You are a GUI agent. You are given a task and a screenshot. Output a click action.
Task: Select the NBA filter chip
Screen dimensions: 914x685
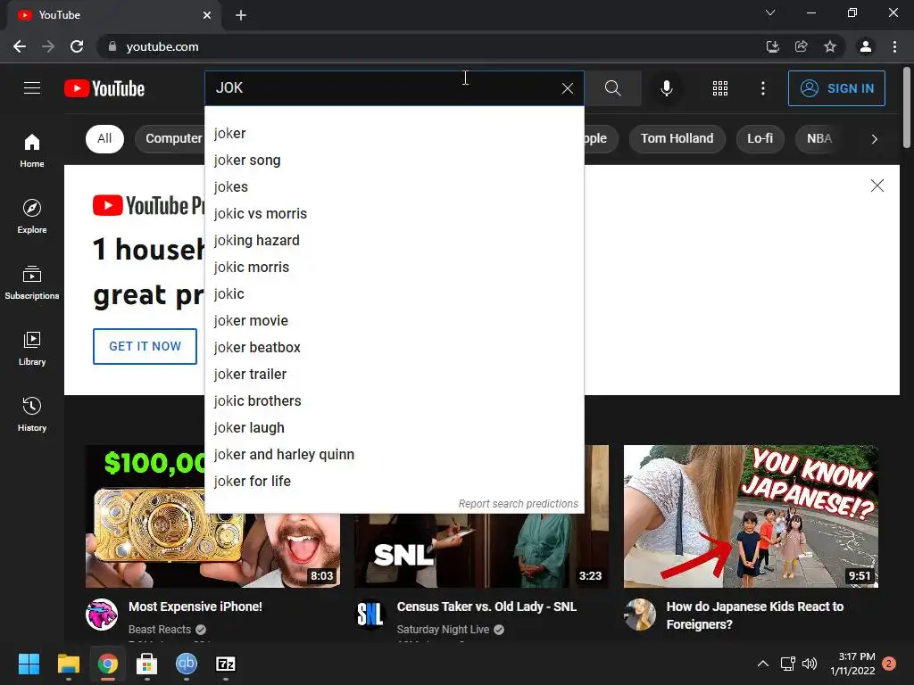pos(819,138)
